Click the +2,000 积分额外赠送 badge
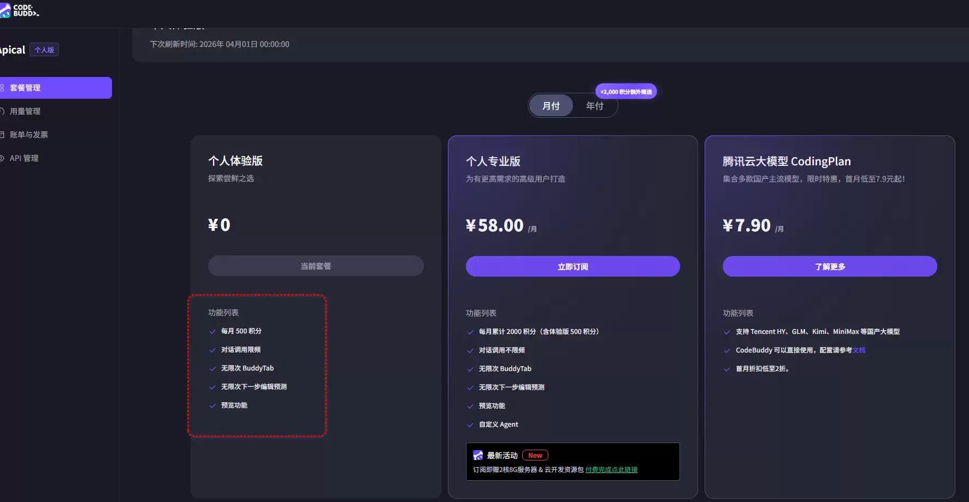 click(x=626, y=91)
